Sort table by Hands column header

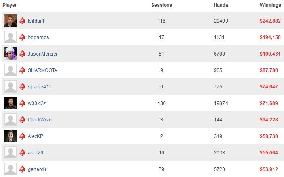(x=221, y=5)
